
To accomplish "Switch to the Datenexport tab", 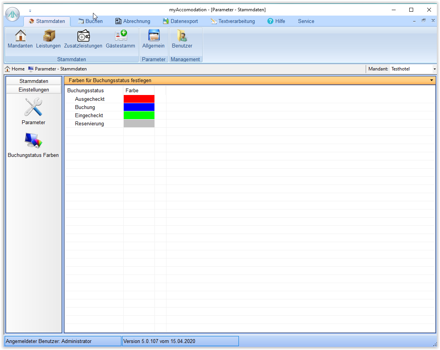I will click(x=181, y=21).
